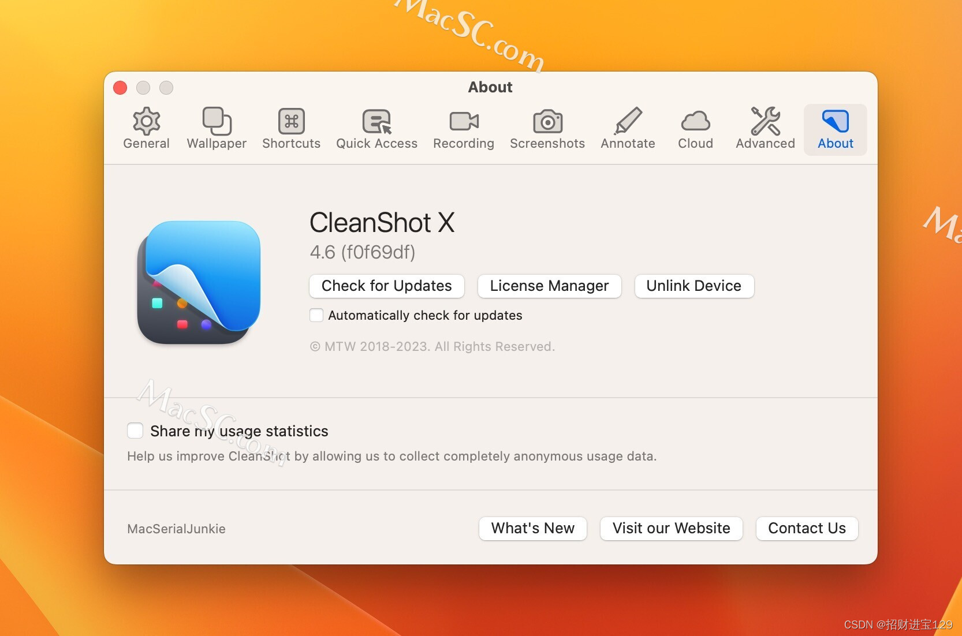The image size is (962, 636).
Task: Toggle Share my usage statistics checkbox
Action: 135,431
